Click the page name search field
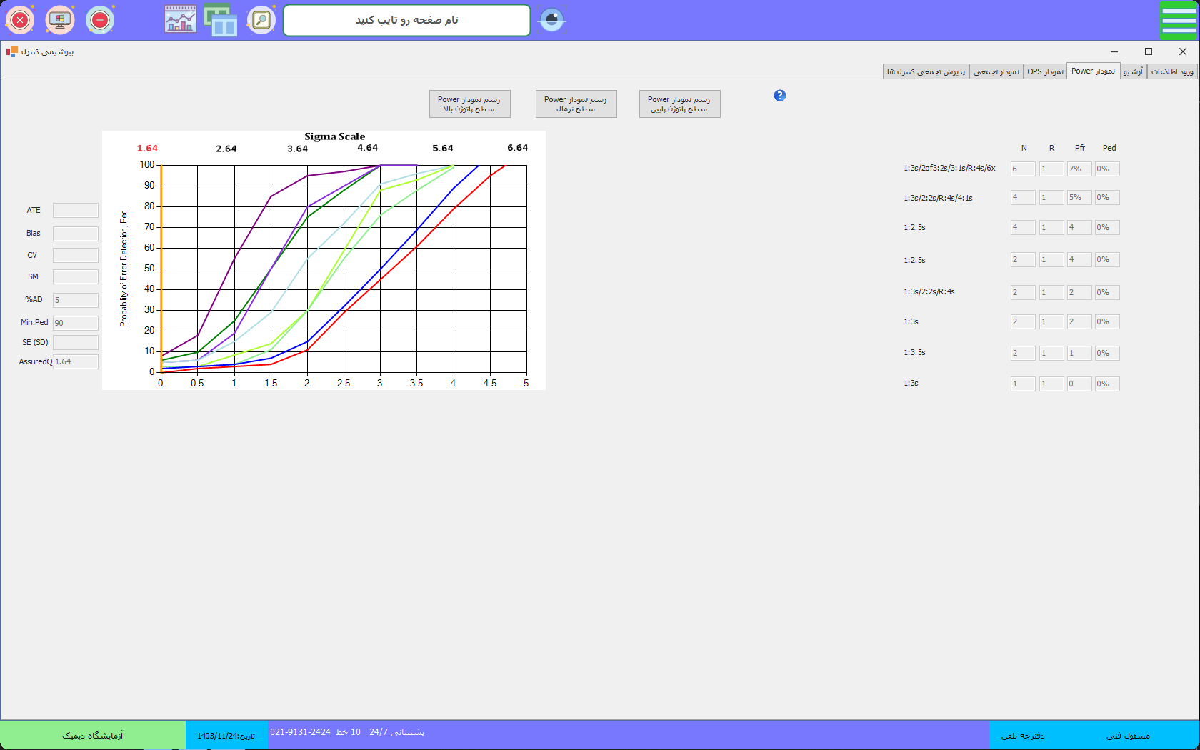 point(406,20)
